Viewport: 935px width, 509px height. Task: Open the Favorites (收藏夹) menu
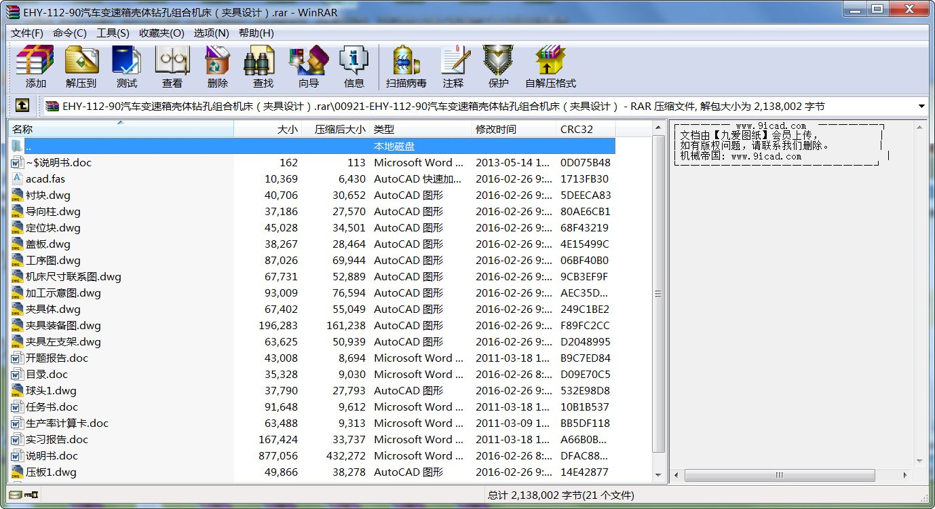[x=161, y=33]
